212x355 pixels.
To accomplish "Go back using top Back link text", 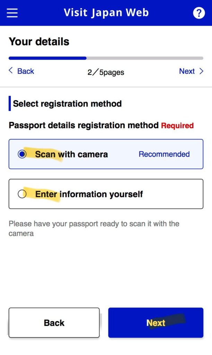I will coord(26,71).
